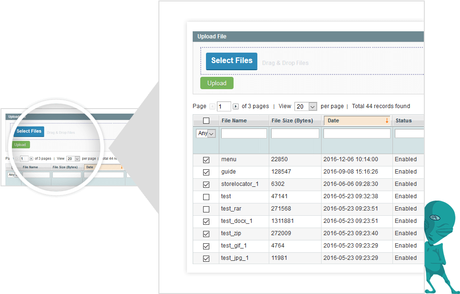Screen dimensions: 460x294
Task: Click the green Upload button
Action: pyautogui.click(x=216, y=83)
